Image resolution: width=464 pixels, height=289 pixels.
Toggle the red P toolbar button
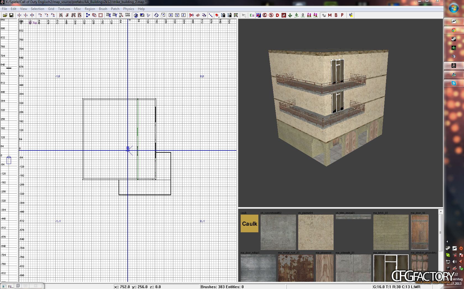[x=342, y=15]
